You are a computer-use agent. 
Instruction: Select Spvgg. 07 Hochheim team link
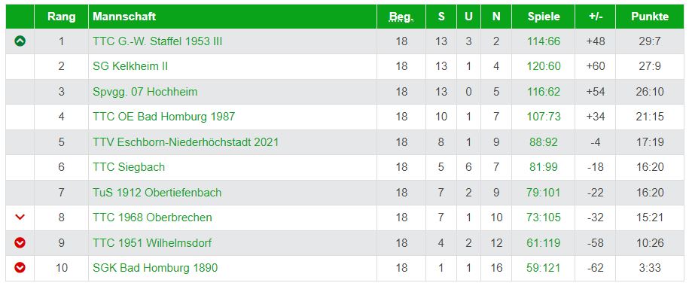[x=145, y=92]
